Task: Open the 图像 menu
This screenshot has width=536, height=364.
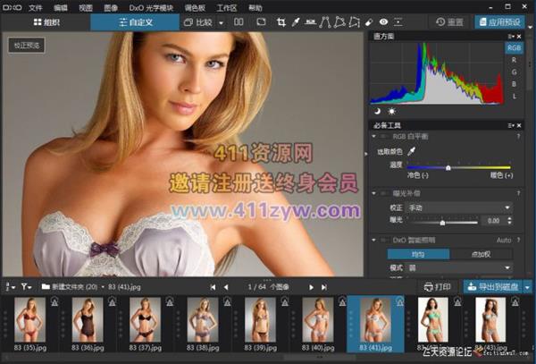Action: tap(111, 6)
